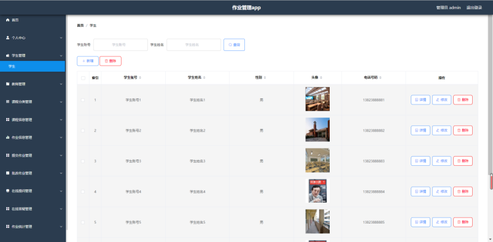This screenshot has width=493, height=242.
Task: Expand the 教师管理 menu chevron
Action: click(61, 84)
